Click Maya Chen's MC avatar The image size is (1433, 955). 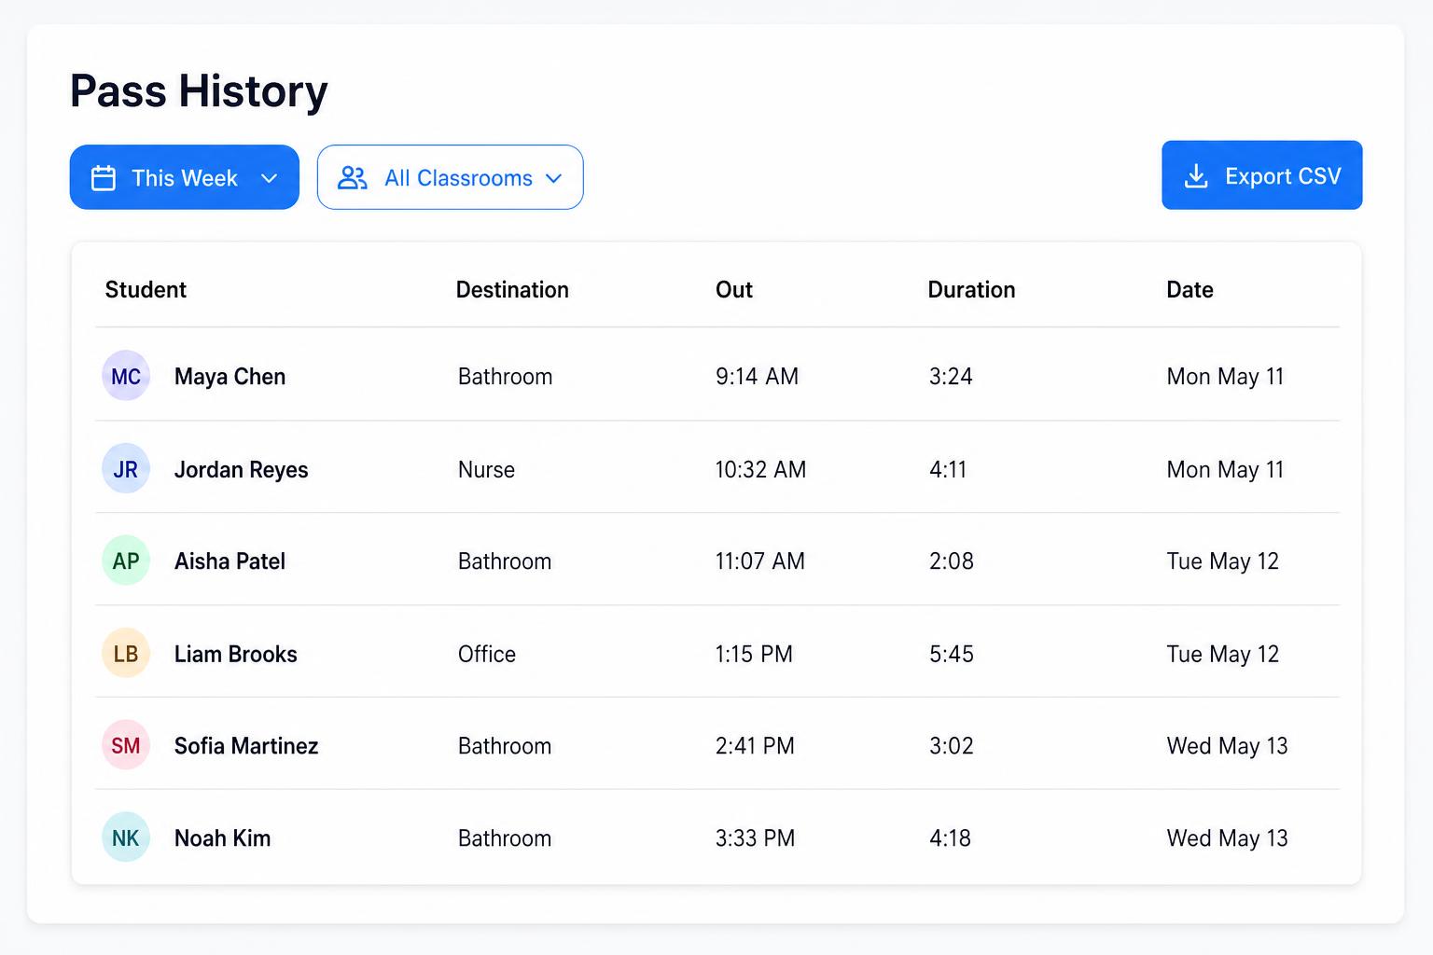[x=126, y=376]
